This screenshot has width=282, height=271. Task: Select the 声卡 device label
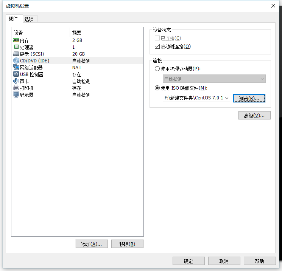(x=25, y=81)
